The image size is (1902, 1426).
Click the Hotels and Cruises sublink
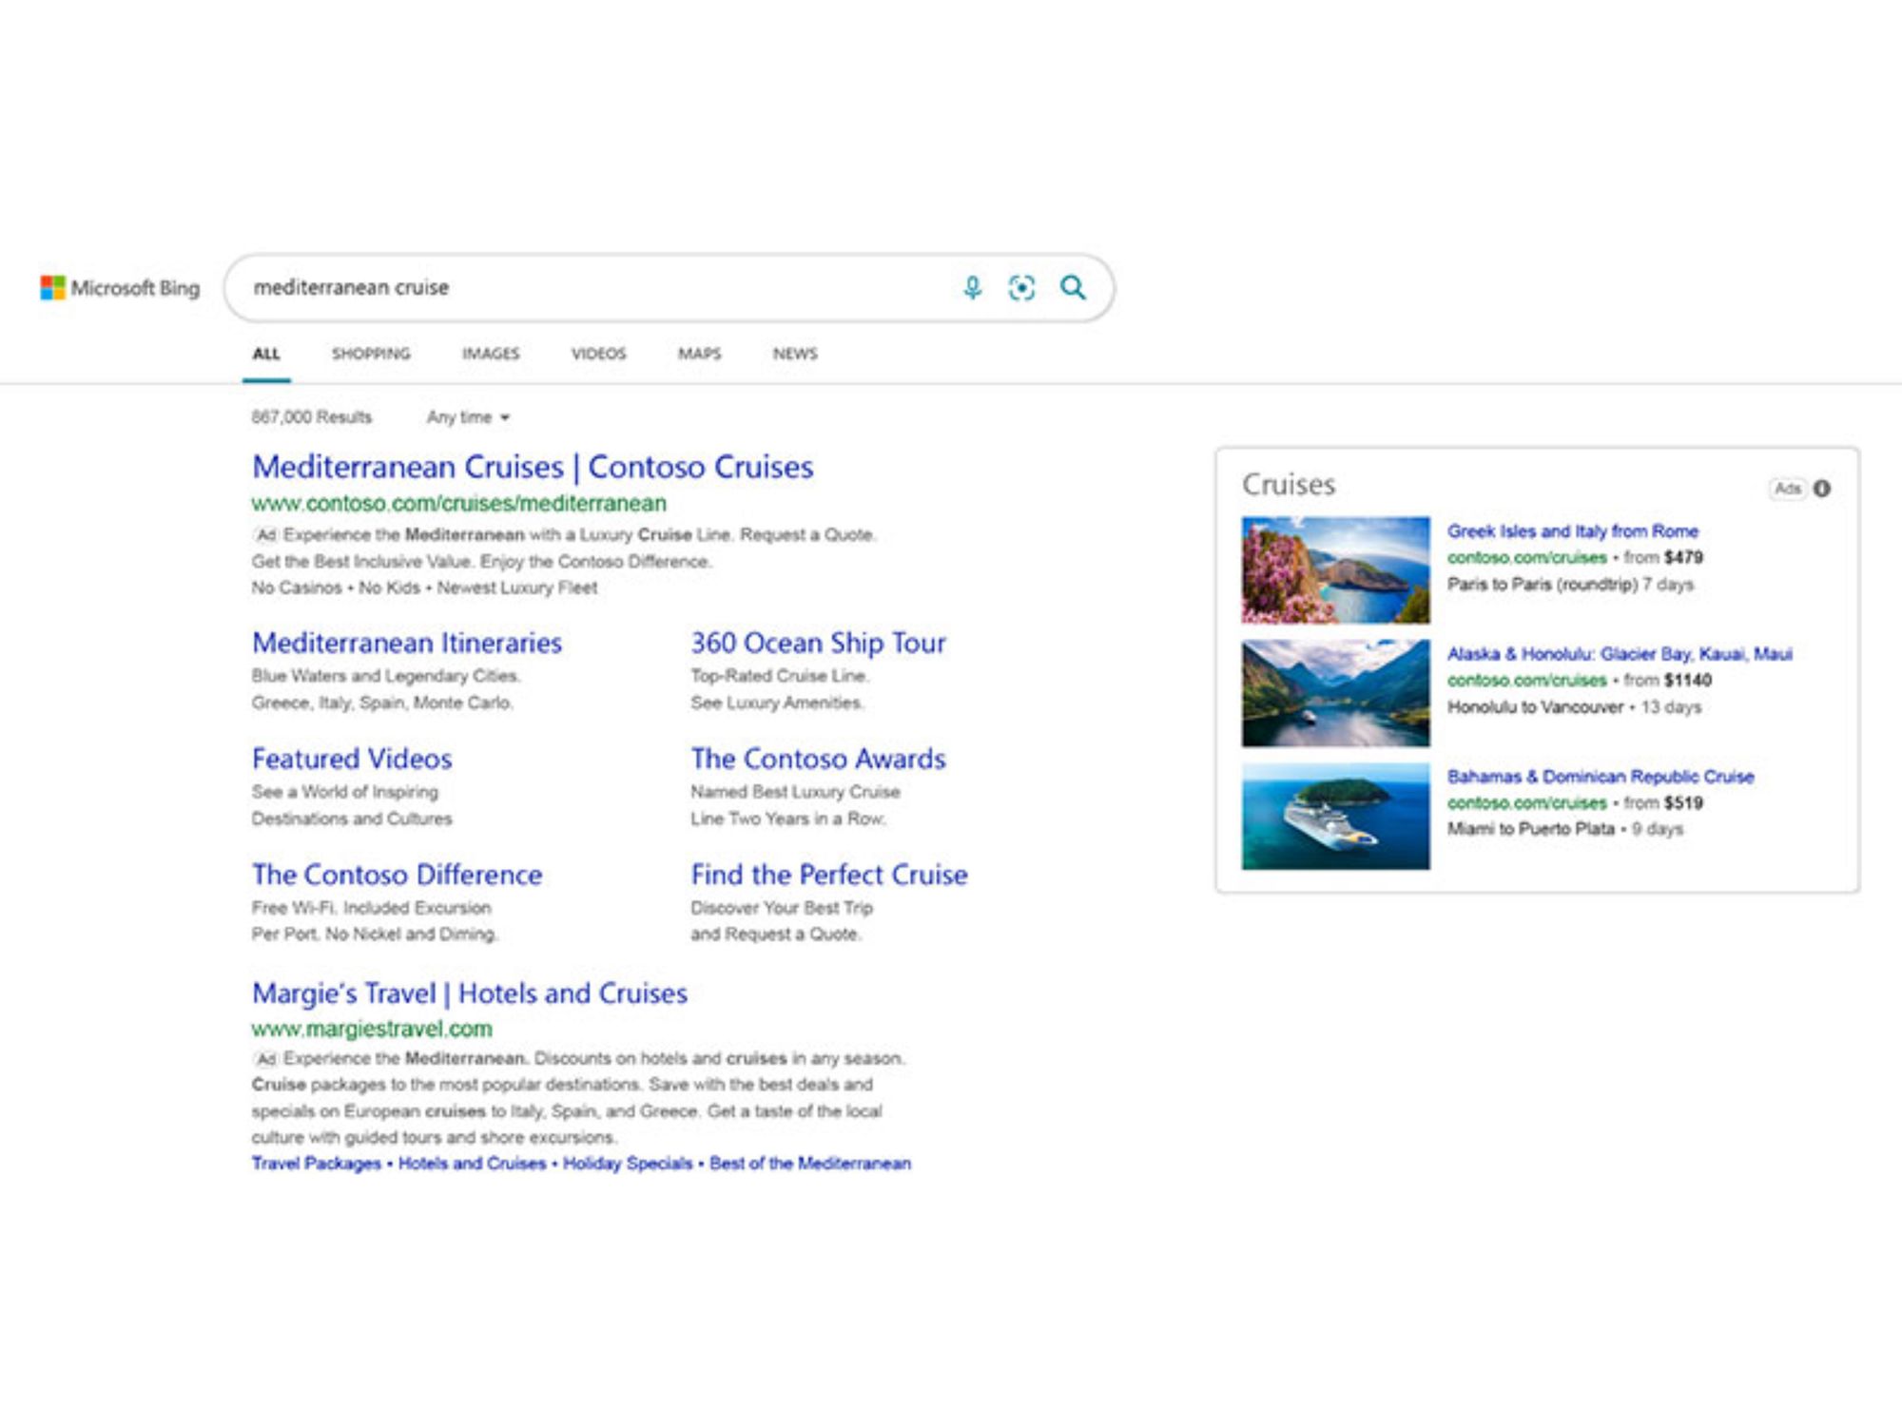472,1164
